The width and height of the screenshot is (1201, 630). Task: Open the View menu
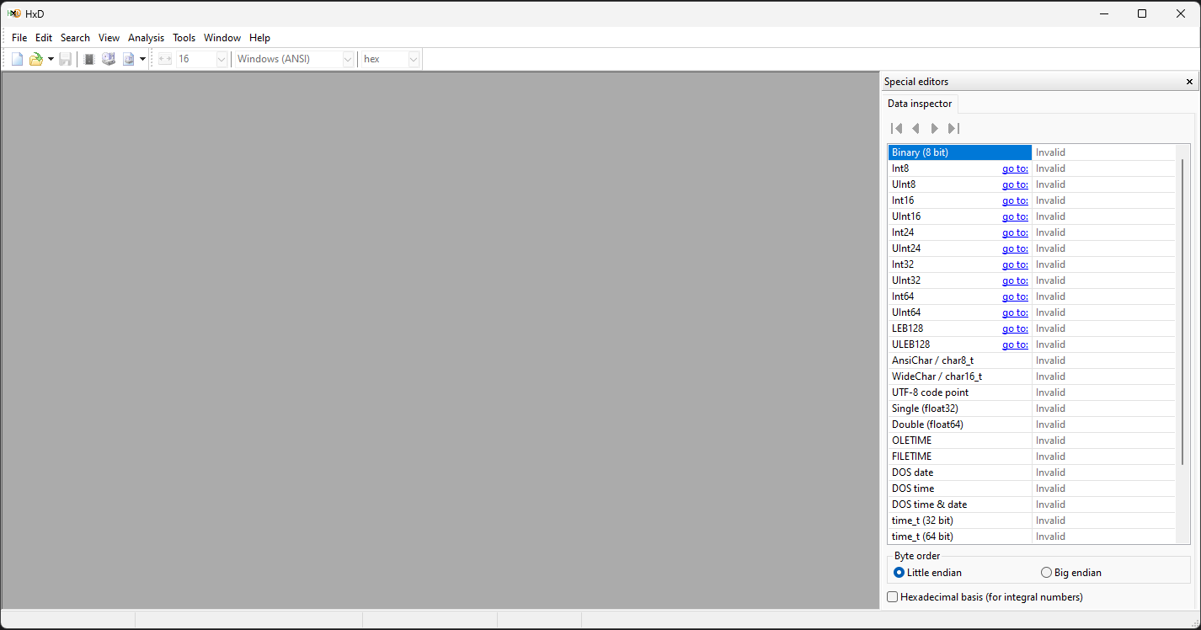click(x=109, y=38)
